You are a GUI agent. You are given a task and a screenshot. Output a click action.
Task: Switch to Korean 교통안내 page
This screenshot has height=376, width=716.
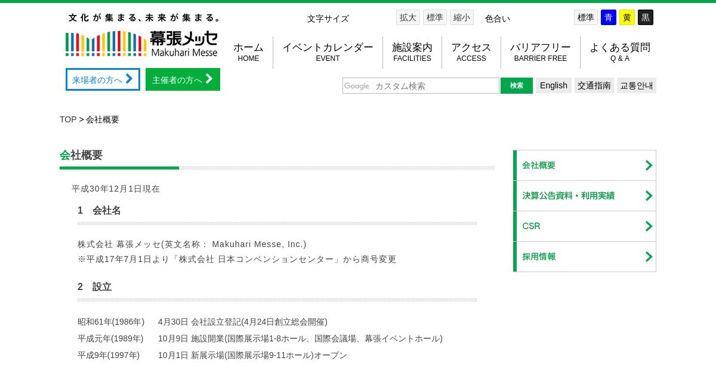coord(637,85)
